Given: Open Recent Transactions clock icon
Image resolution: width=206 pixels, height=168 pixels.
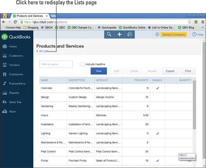Looking at the screenshot, I should coord(130,34).
